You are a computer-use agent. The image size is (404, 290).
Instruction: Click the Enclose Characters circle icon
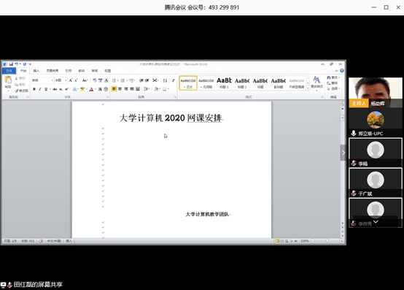pos(106,89)
